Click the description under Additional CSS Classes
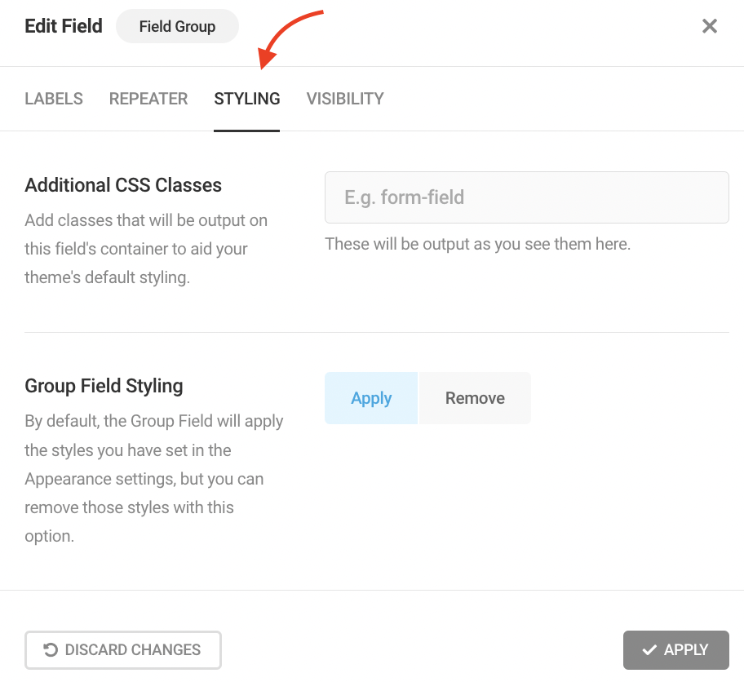 [146, 249]
